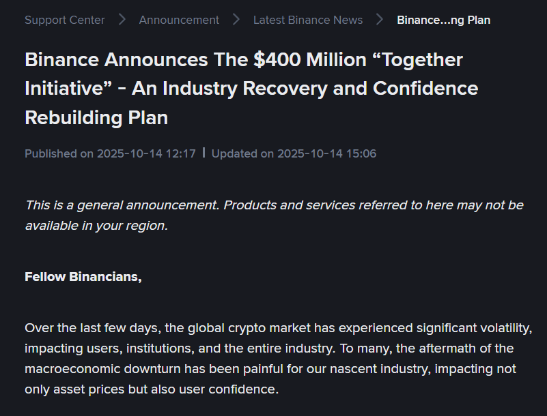This screenshot has height=416, width=547.
Task: Navigate to Latest Binance News breadcrumb
Action: (x=308, y=20)
